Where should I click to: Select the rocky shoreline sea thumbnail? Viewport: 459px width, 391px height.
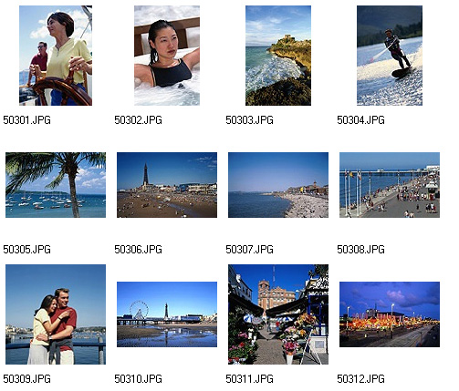click(x=278, y=185)
